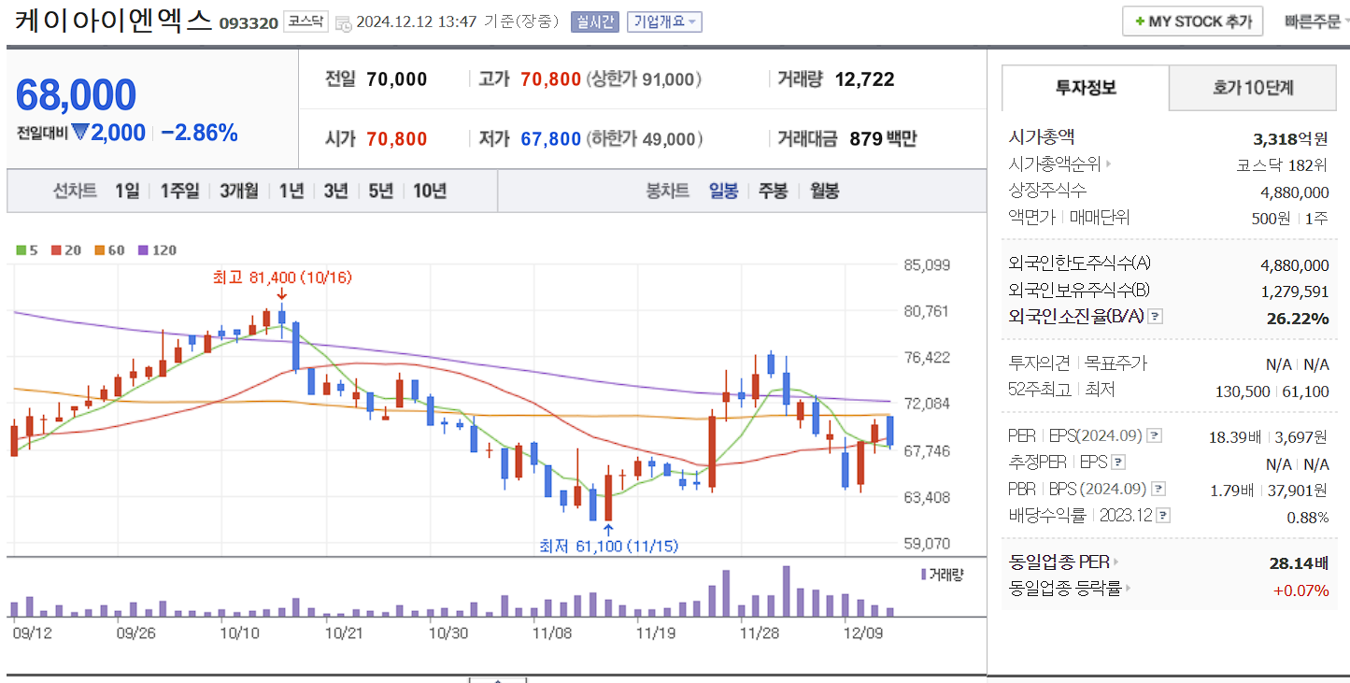The image size is (1350, 683).
Task: Click the MY STOCK 추가 button
Action: coord(1192,21)
